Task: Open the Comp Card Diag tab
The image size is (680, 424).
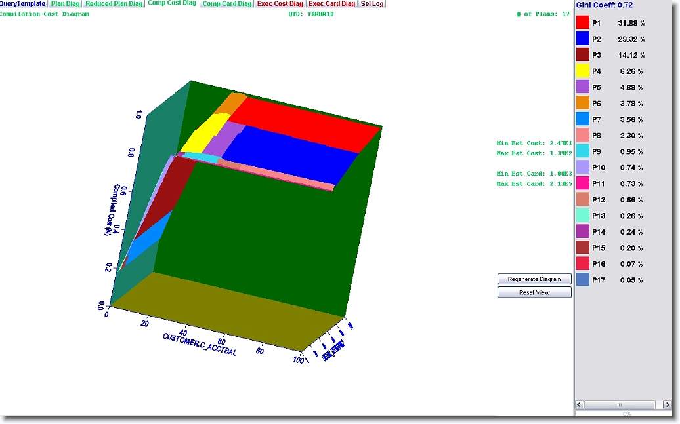Action: pos(226,4)
